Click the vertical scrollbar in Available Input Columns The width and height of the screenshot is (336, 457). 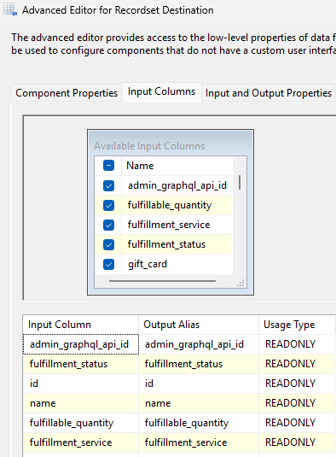pos(240,183)
